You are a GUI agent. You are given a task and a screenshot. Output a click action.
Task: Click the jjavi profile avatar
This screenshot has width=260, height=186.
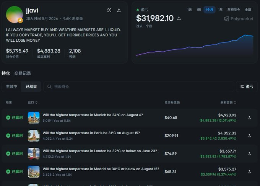(15, 15)
